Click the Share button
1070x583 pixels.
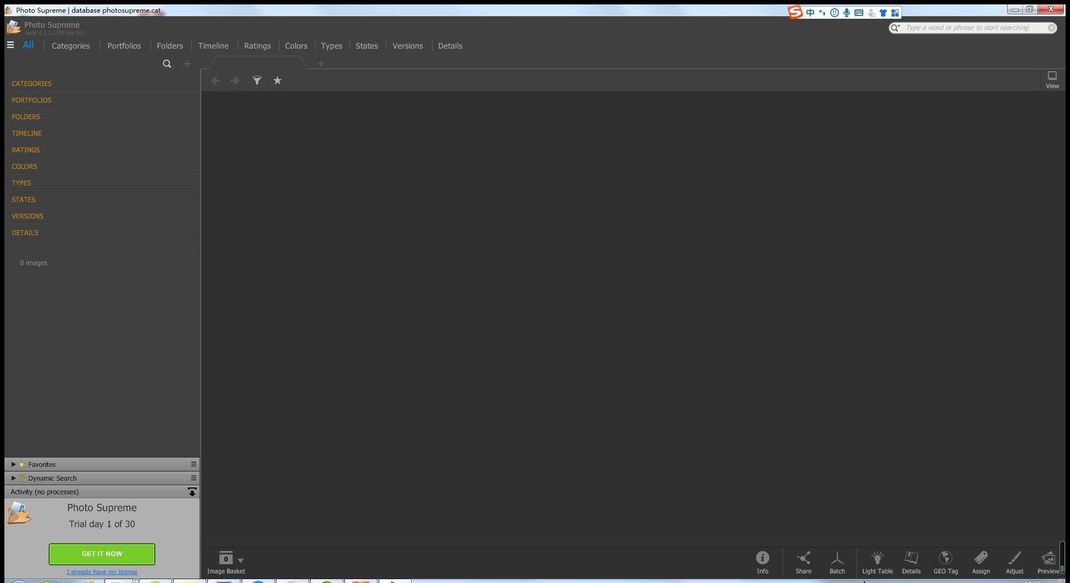804,563
